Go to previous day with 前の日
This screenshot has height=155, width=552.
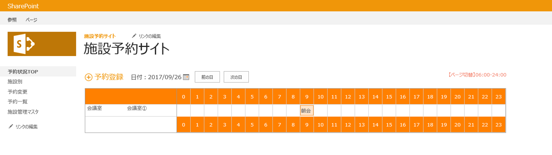coord(207,77)
